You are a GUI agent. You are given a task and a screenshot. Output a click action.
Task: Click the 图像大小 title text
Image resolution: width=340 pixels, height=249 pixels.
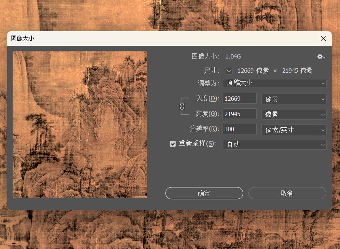23,38
